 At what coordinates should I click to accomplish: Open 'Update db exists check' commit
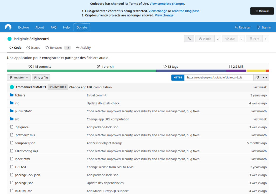[x=103, y=103]
